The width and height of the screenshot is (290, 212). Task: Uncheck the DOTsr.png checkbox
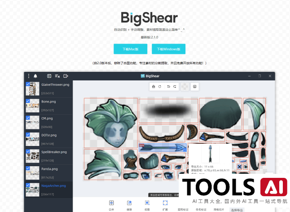point(28,134)
